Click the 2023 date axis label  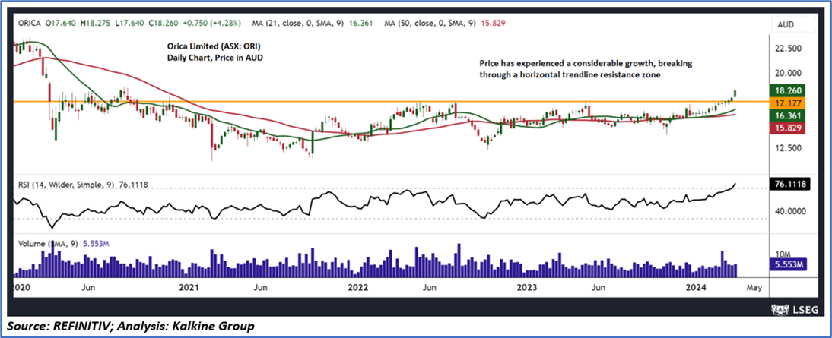527,287
